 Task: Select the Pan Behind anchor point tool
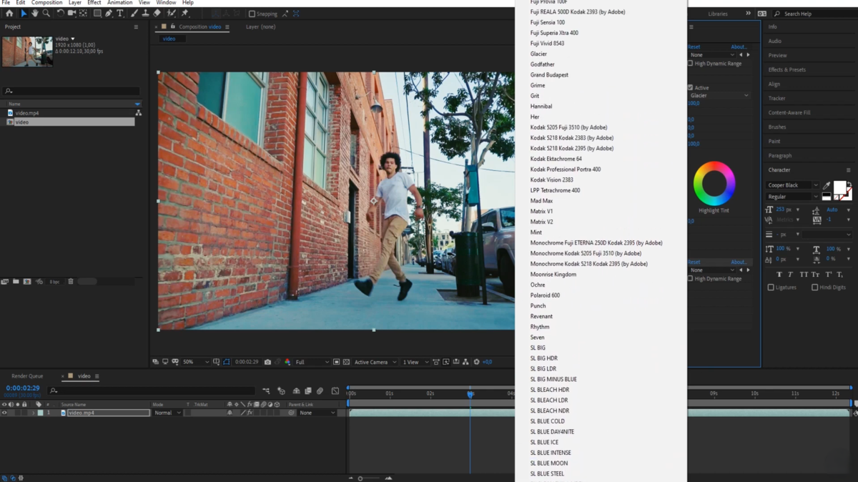(83, 13)
